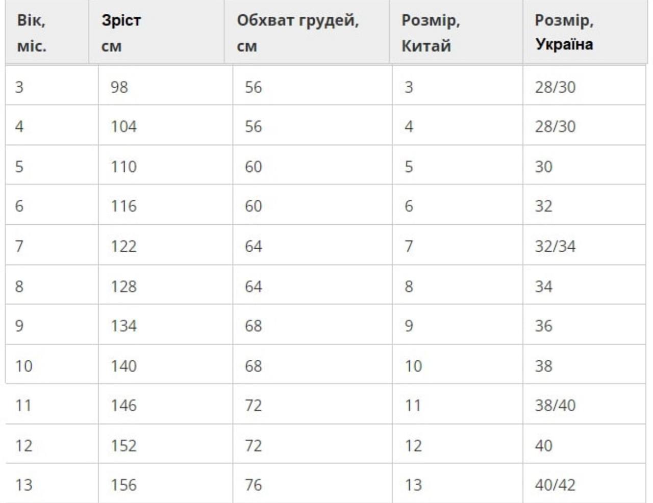Screen dimensions: 653x503
Task: Click the 110 cm height cell
Action: (124, 167)
